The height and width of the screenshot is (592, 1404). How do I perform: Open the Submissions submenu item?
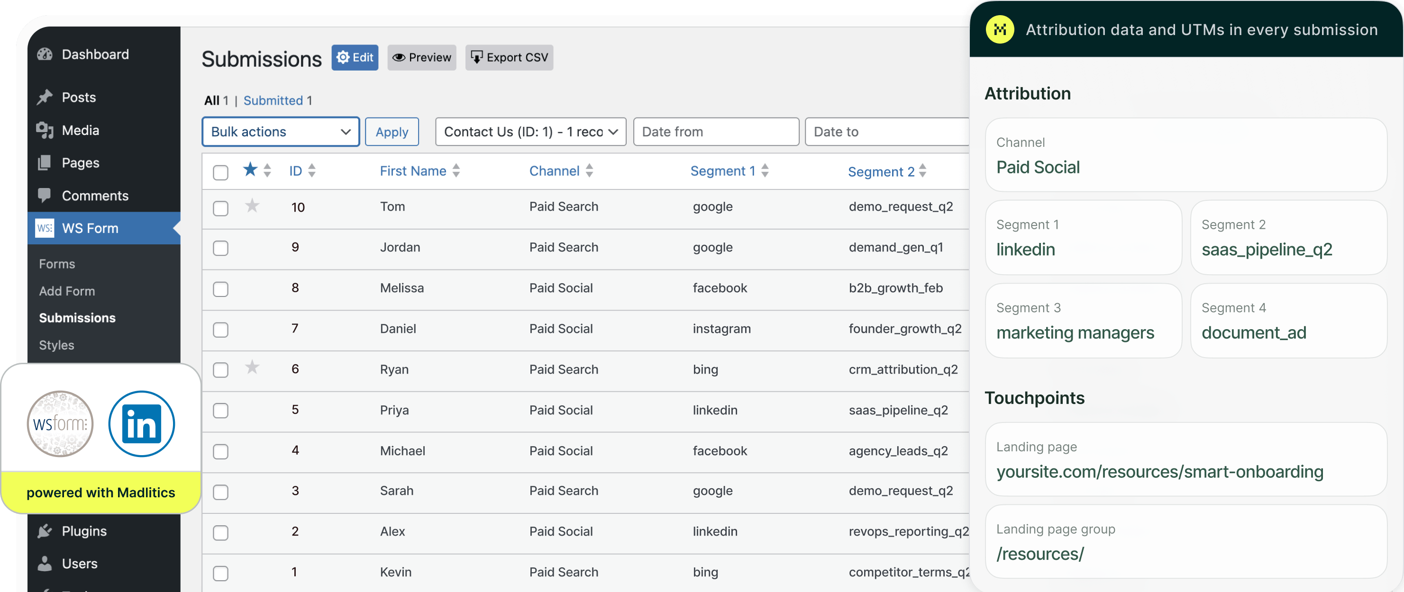[x=77, y=317]
